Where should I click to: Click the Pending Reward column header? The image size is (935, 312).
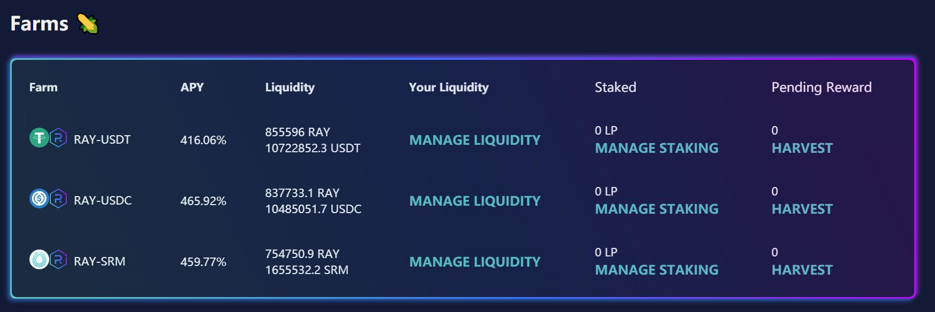click(821, 87)
